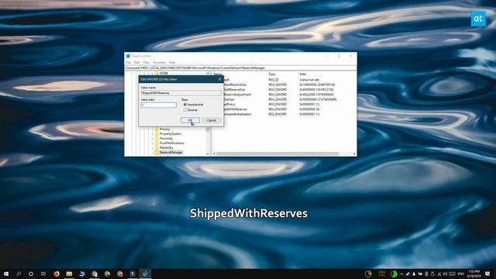Click the '0x00000000 (0)' data cell
The height and width of the screenshot is (279, 496).
tap(309, 109)
